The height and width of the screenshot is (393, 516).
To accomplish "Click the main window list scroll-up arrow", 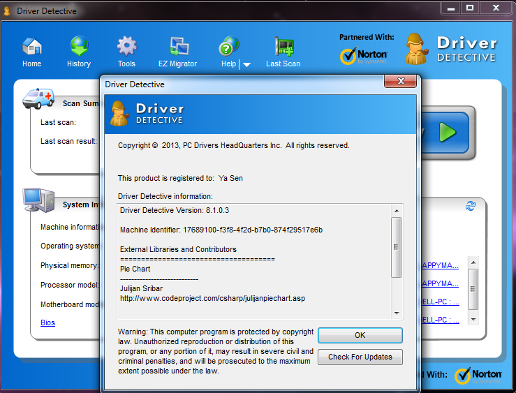I will point(473,262).
